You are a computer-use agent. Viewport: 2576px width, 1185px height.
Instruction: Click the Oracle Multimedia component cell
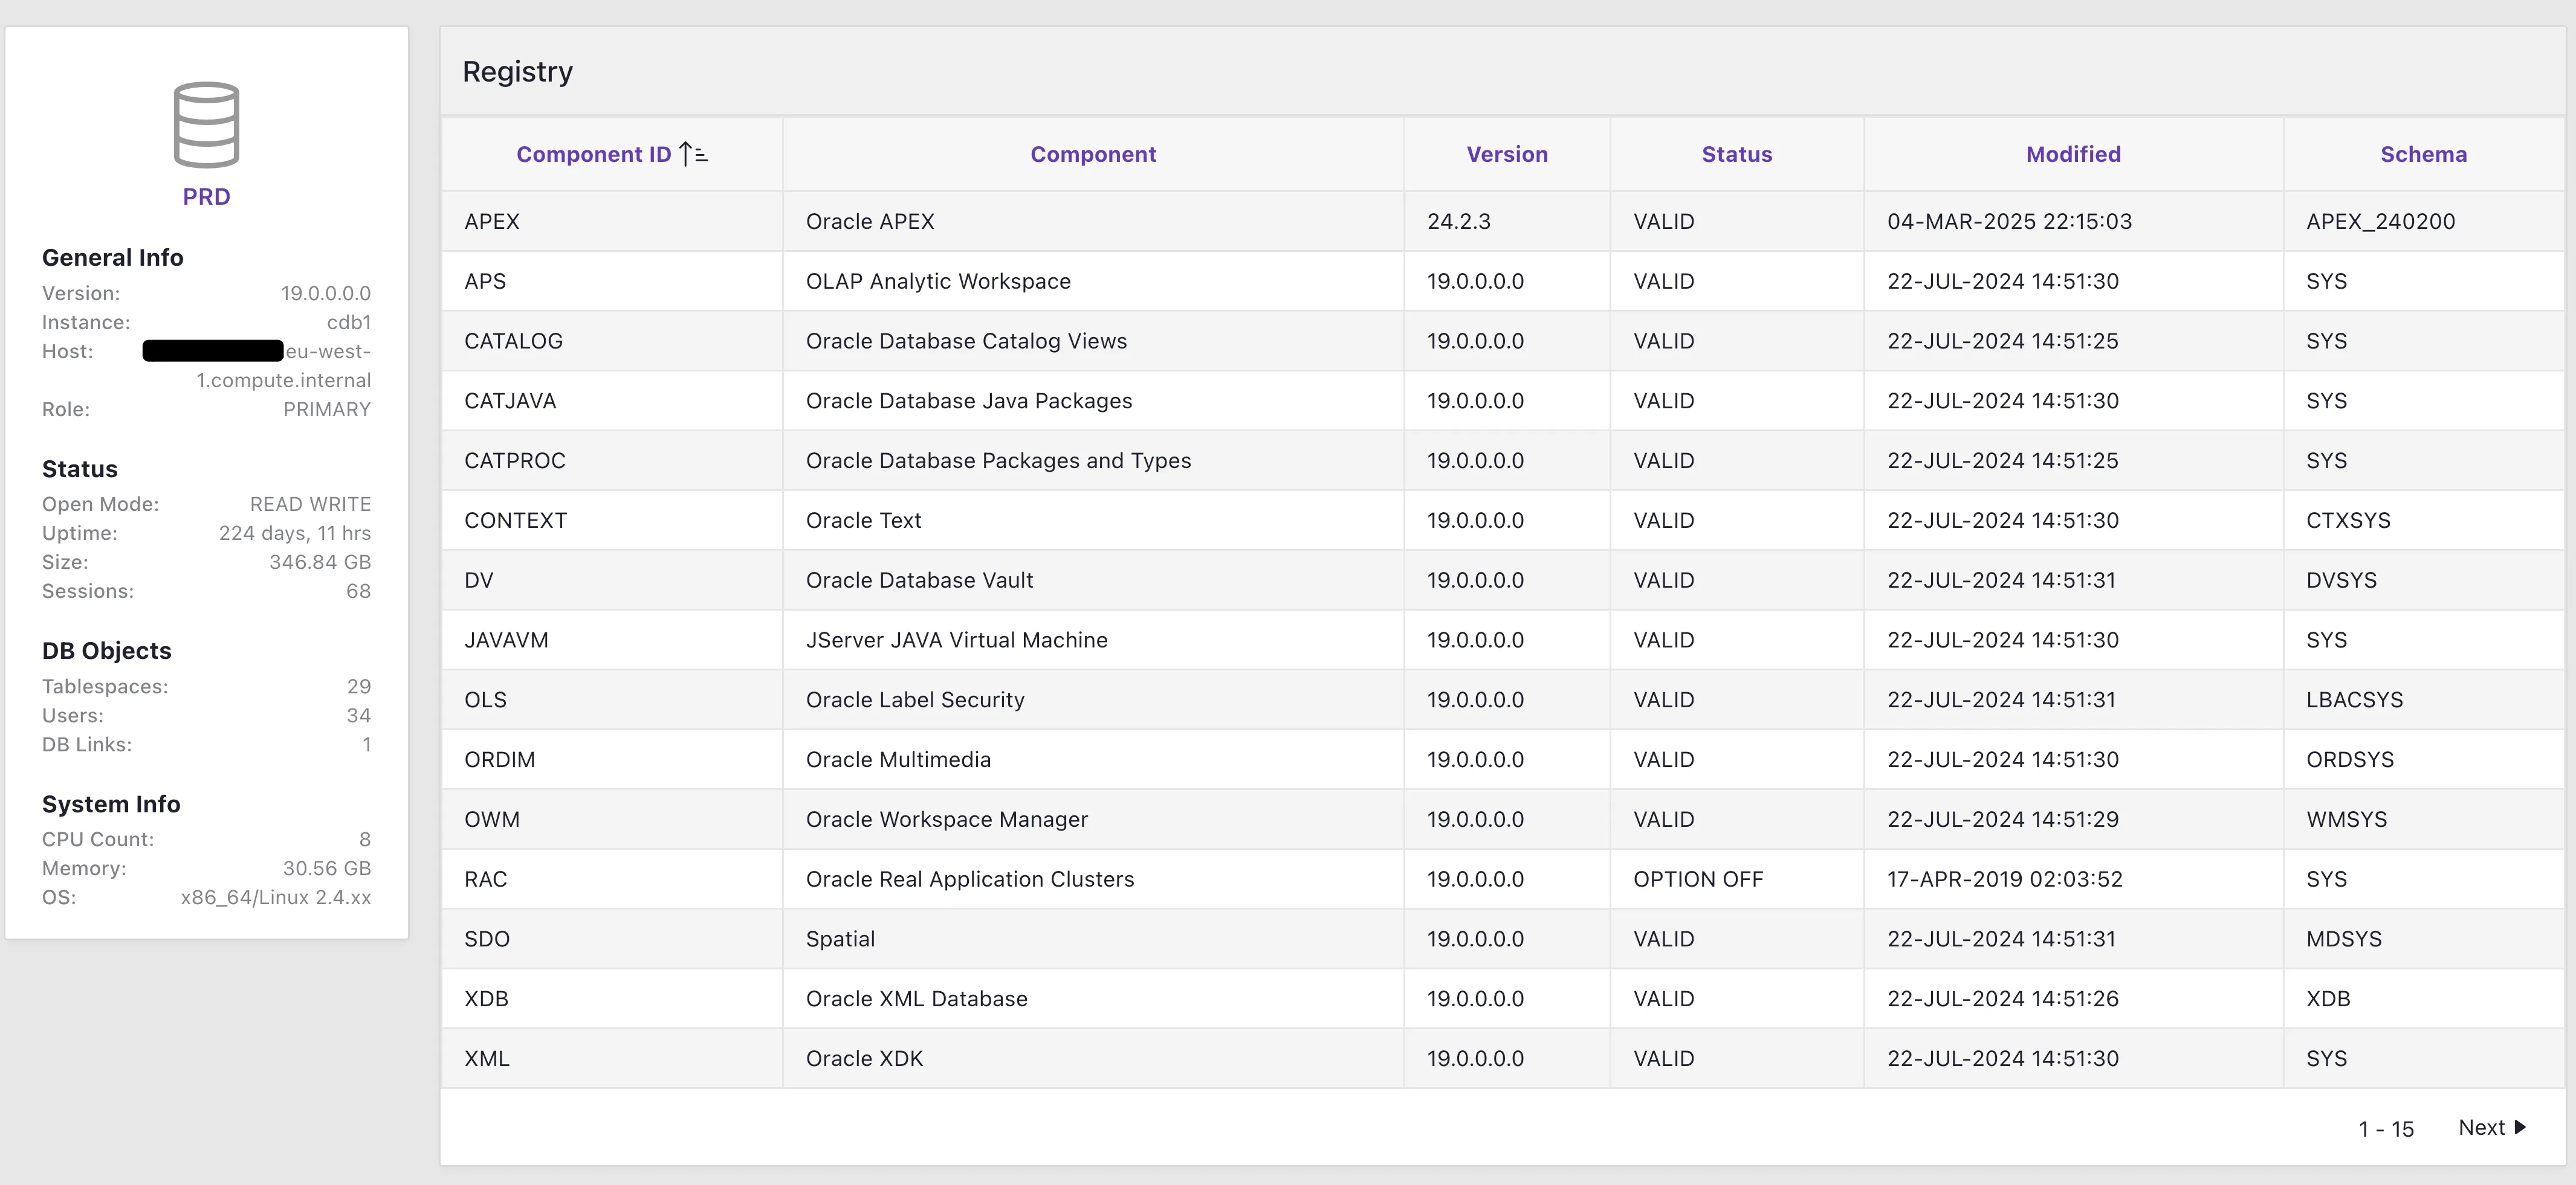click(1093, 759)
